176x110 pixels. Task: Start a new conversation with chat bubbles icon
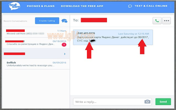pos(64,21)
